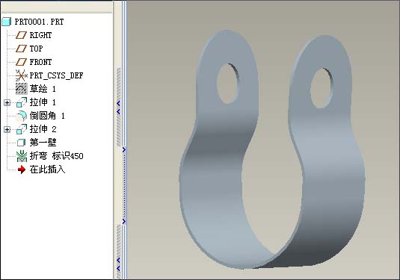400x280 pixels.
Task: Click the 第一壁 first wall icon
Action: click(21, 143)
